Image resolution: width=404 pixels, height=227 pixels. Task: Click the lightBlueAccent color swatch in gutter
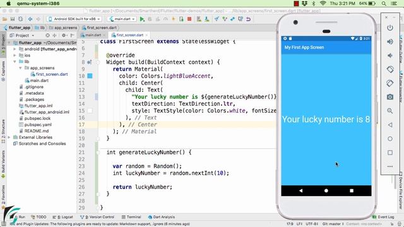[90, 76]
